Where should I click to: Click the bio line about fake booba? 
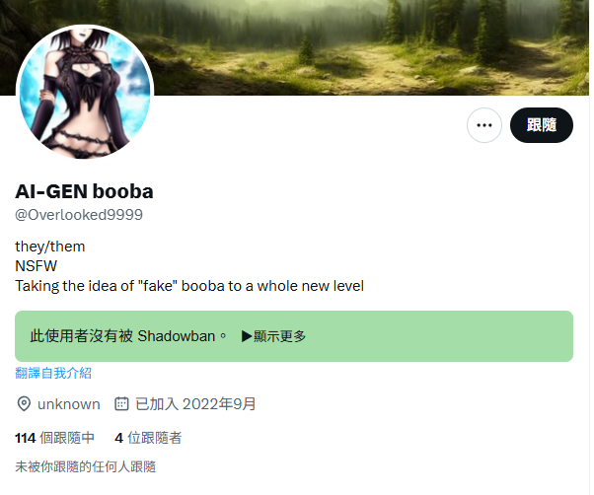click(189, 286)
